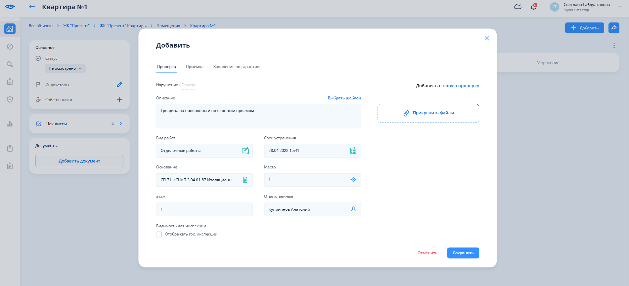Open the Не осмотрено status dropdown
This screenshot has height=286, width=629.
pyautogui.click(x=65, y=68)
